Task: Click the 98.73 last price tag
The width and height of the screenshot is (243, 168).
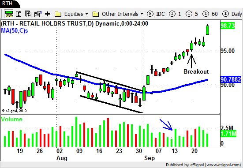Action: [228, 26]
